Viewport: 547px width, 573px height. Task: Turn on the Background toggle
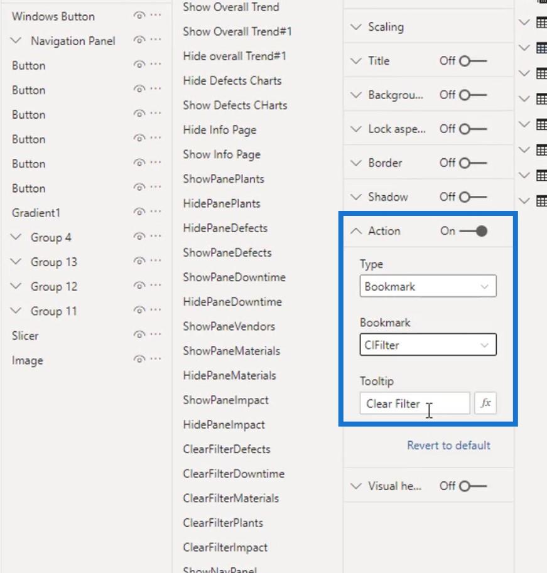click(473, 95)
